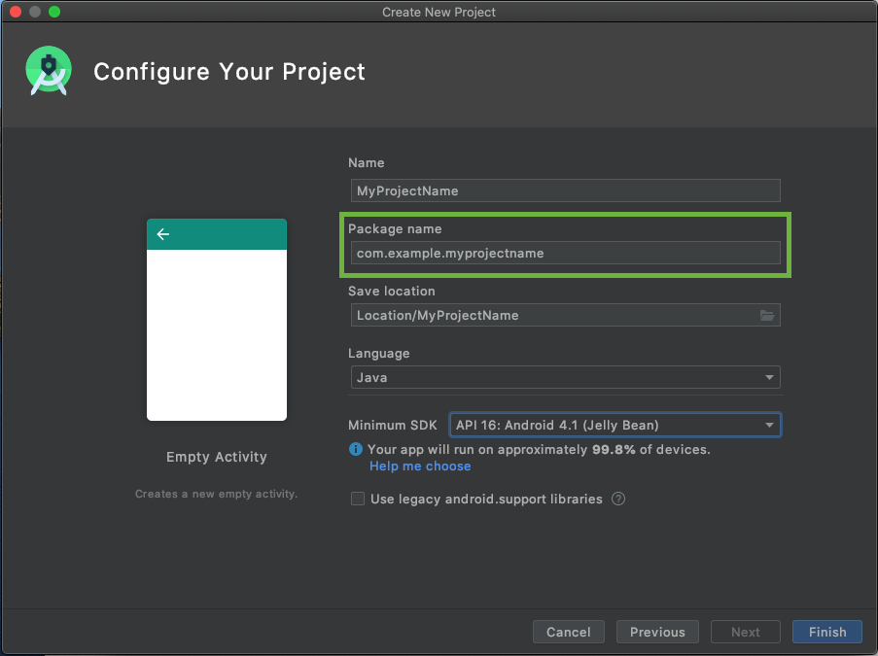Open the Help me choose link

pos(420,466)
